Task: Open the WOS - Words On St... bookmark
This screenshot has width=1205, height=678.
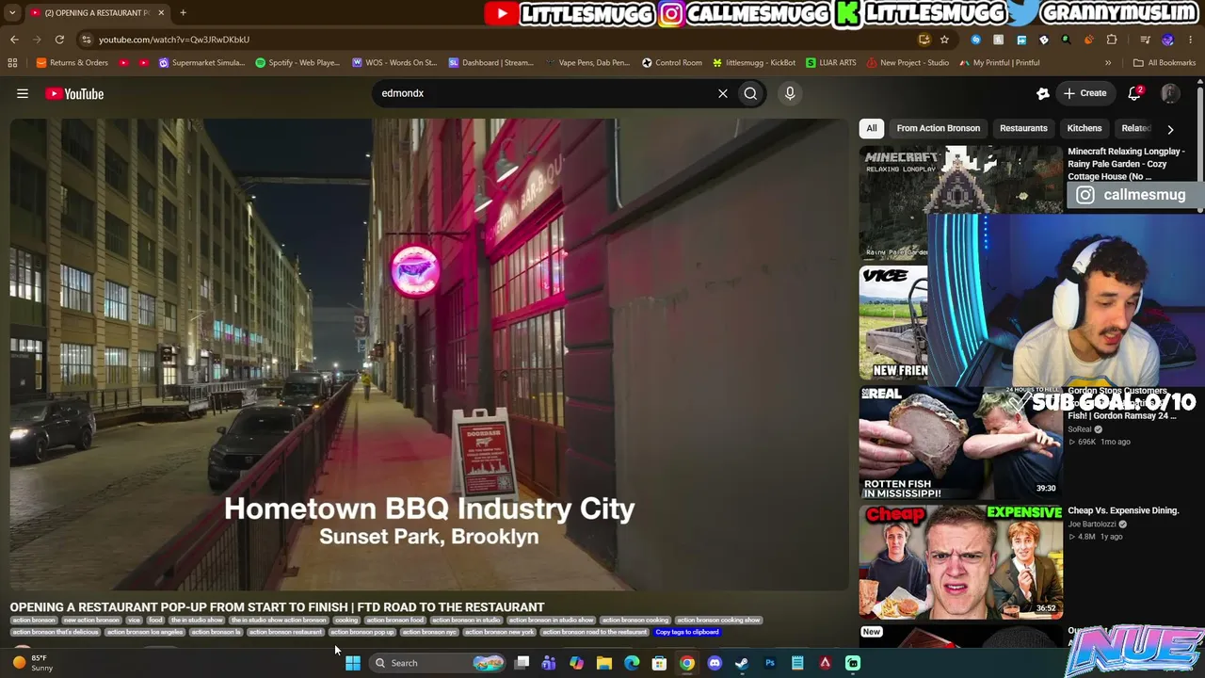Action: coord(394,63)
